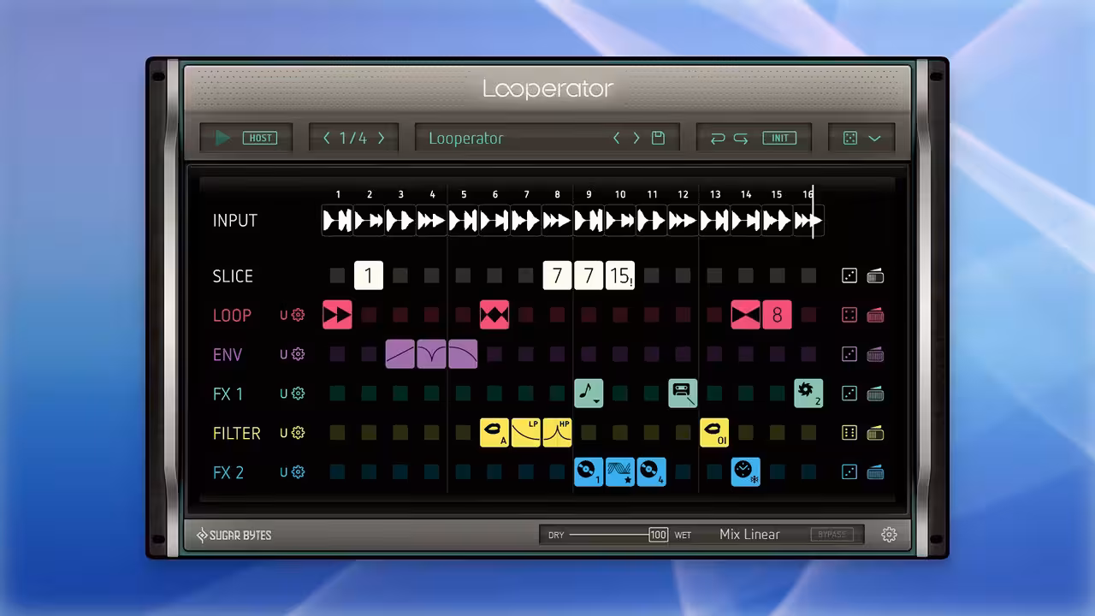Select the FILTER row label
The width and height of the screenshot is (1095, 616).
(x=236, y=433)
